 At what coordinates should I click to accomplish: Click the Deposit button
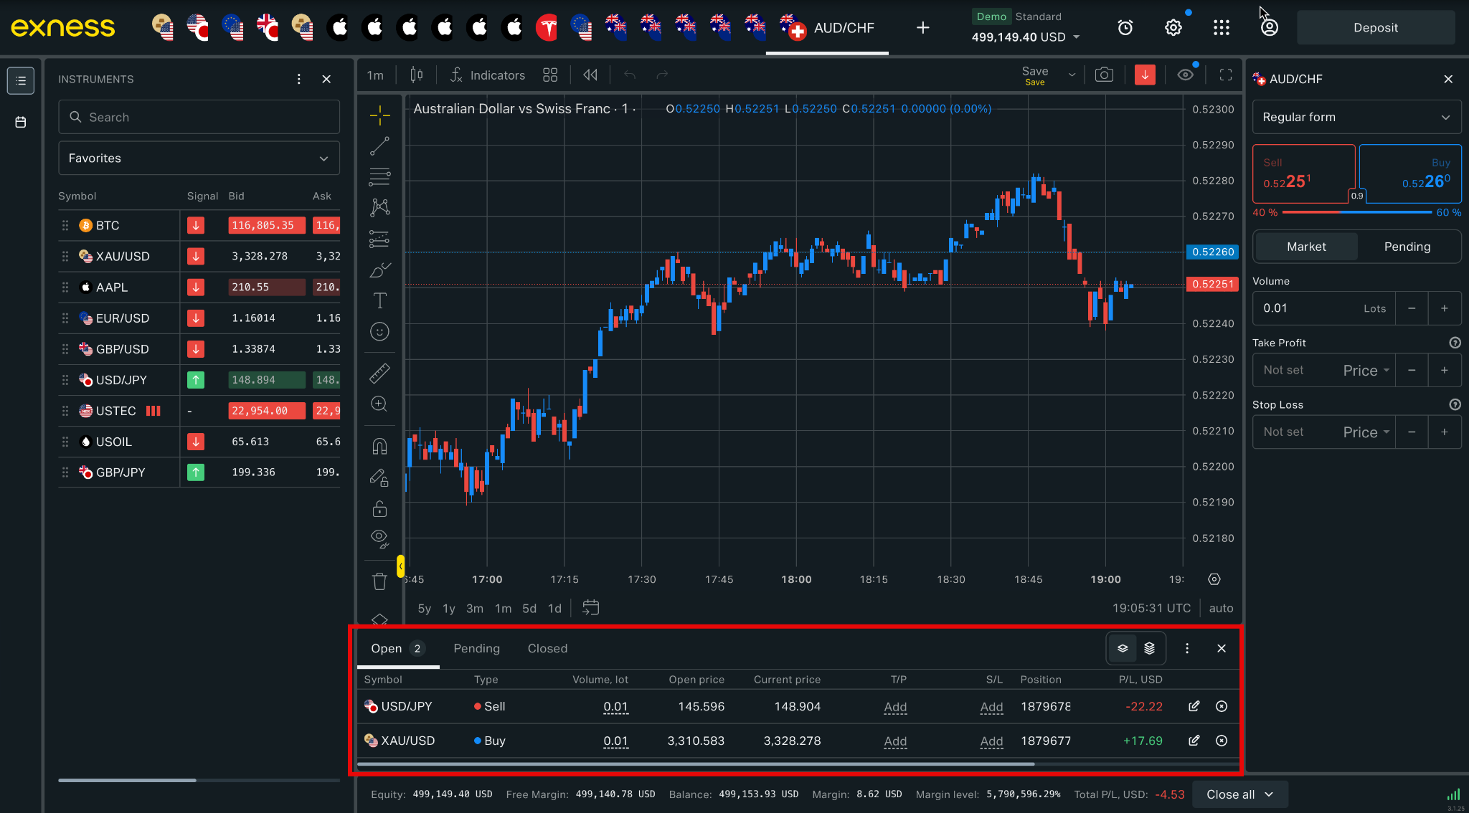[x=1375, y=27]
